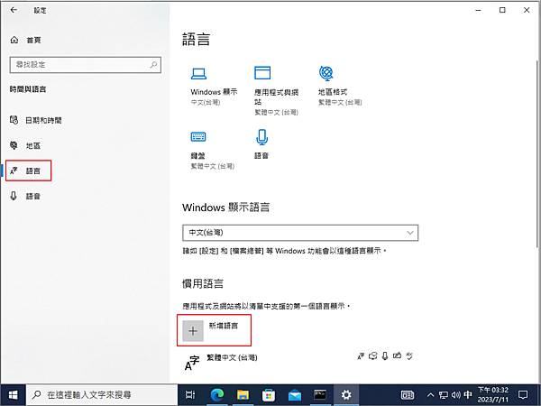
Task: Click the settings page vertical scrollbar
Action: [x=537, y=153]
